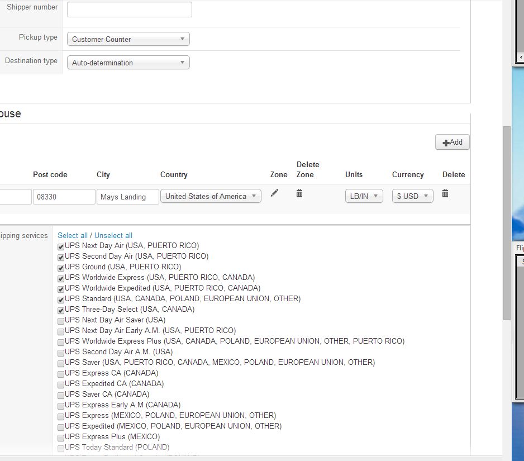Enable UPS Expedited CA (CANADA)
524x461 pixels.
(61, 385)
